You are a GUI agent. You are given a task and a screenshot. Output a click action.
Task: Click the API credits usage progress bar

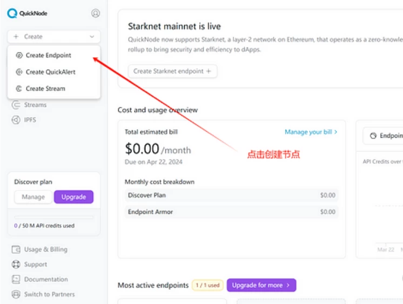tap(53, 217)
